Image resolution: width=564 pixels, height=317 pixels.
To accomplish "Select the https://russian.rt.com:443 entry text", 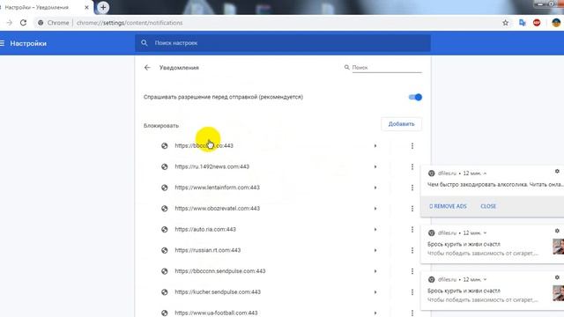I will click(x=208, y=250).
